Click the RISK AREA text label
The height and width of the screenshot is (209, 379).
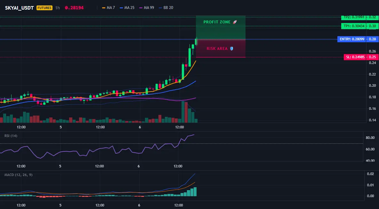coord(217,49)
